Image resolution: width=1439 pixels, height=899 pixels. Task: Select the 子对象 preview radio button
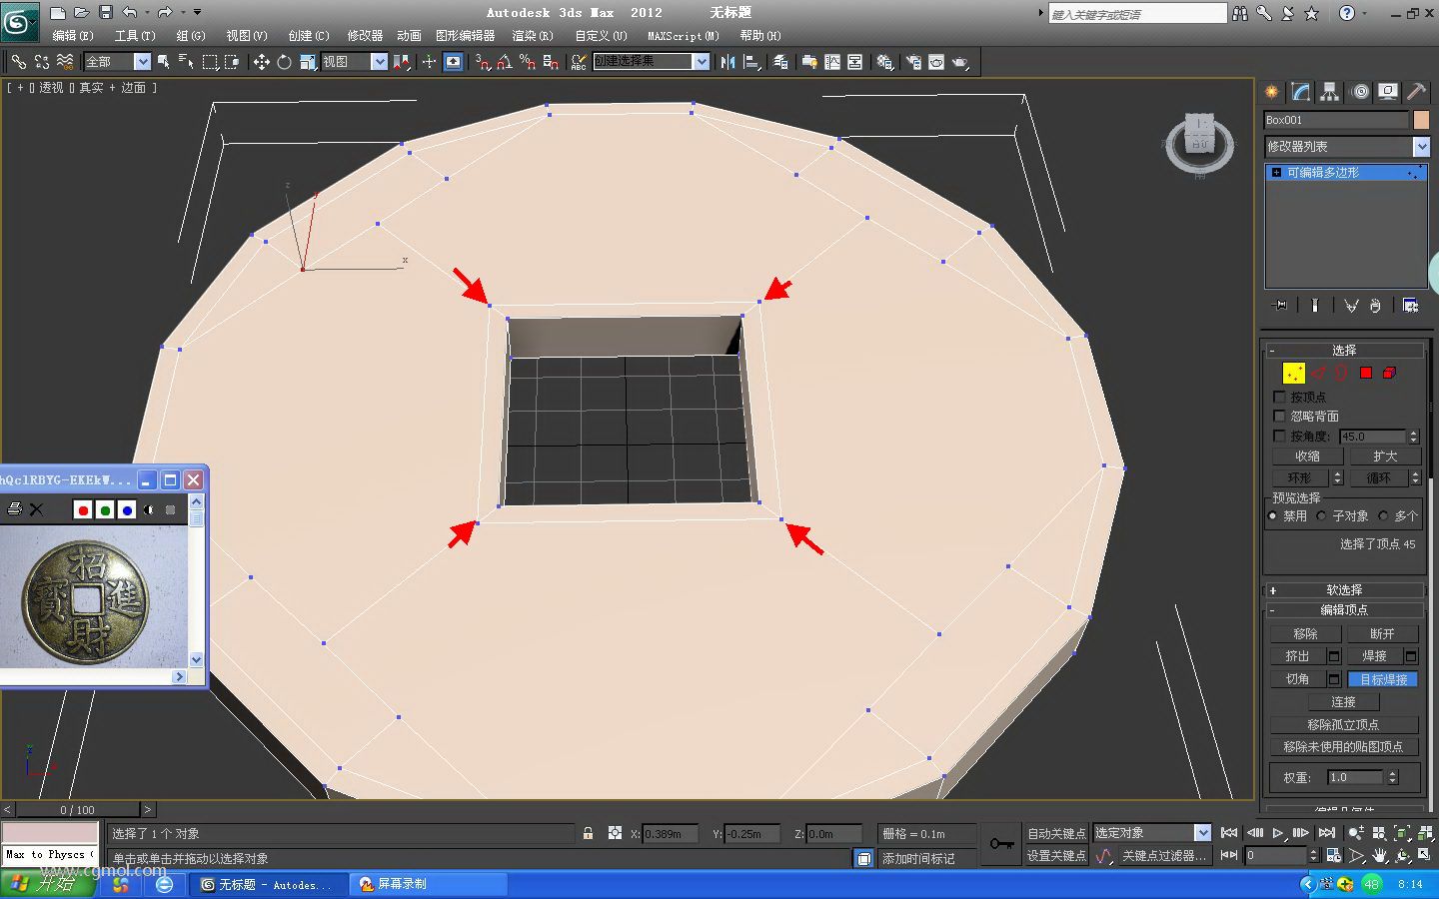click(1321, 515)
